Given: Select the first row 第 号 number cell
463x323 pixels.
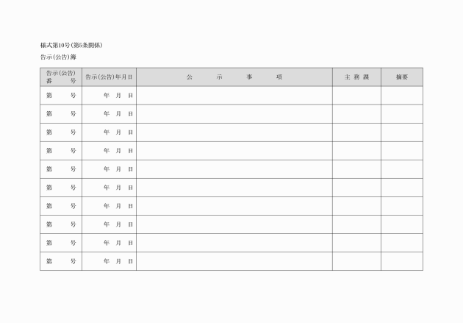Looking at the screenshot, I should [61, 96].
